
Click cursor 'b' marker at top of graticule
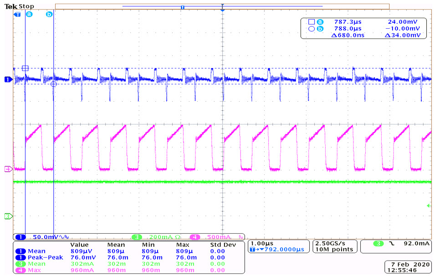49,14
